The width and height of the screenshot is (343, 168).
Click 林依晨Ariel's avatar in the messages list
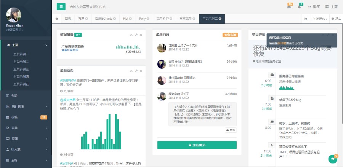point(162,80)
